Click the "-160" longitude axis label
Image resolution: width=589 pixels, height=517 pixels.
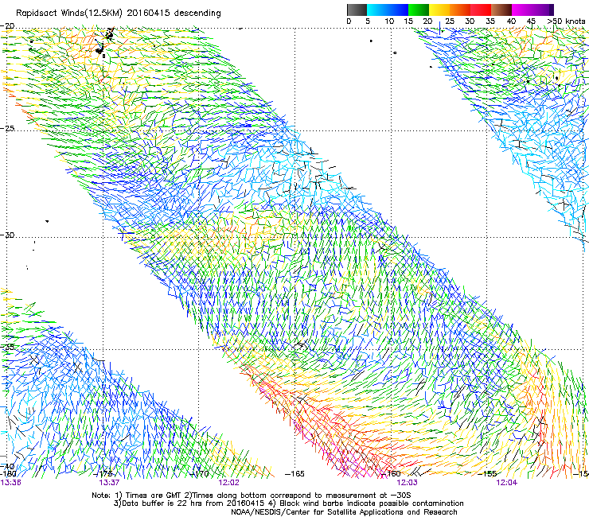pos(392,474)
